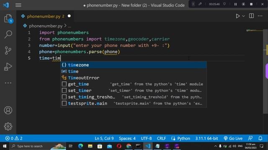Viewport: 268px width, 150px height.
Task: Open the Explorer view in activity bar
Action: point(8,18)
